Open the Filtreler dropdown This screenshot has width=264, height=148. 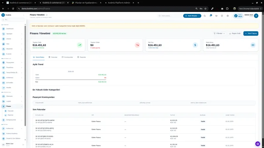coord(219,34)
